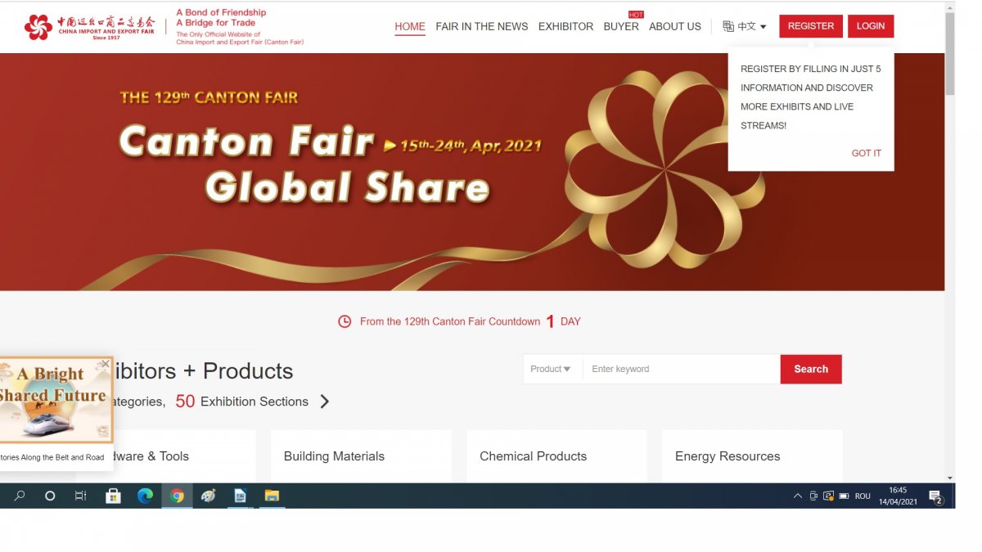Open the Hardware & Tools category card
Screen dimensions: 982x552
pyautogui.click(x=184, y=456)
